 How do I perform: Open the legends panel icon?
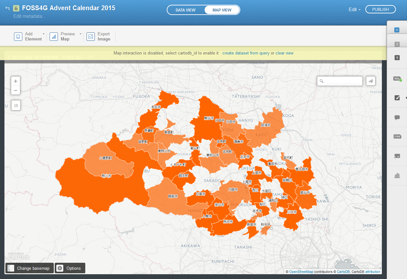click(x=397, y=156)
